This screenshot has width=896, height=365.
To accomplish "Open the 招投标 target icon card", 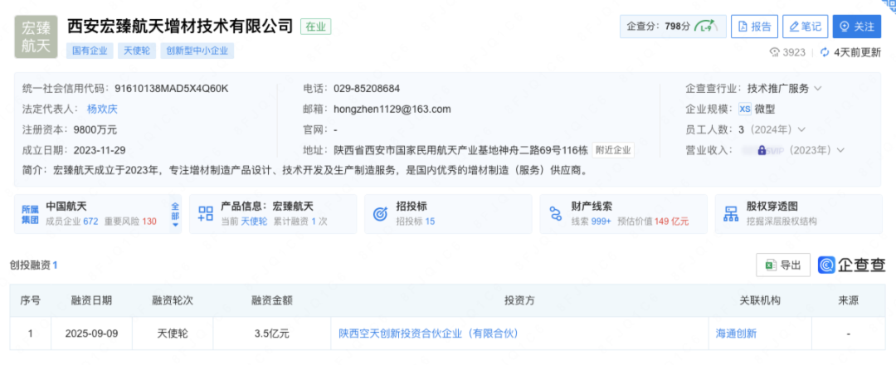I will tap(380, 213).
